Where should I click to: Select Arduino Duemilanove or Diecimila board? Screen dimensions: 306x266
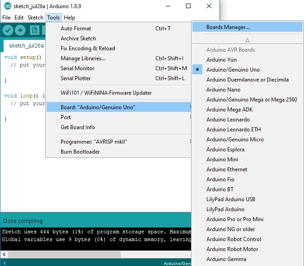click(247, 80)
